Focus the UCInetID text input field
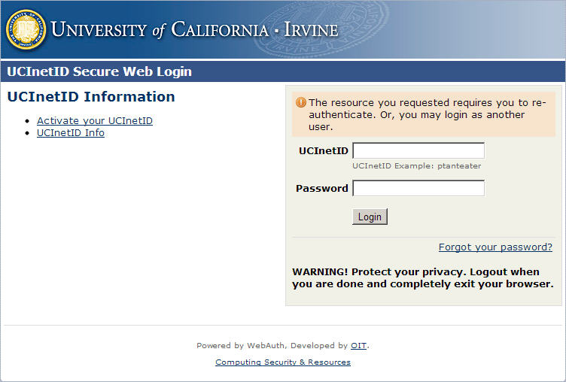 (418, 150)
